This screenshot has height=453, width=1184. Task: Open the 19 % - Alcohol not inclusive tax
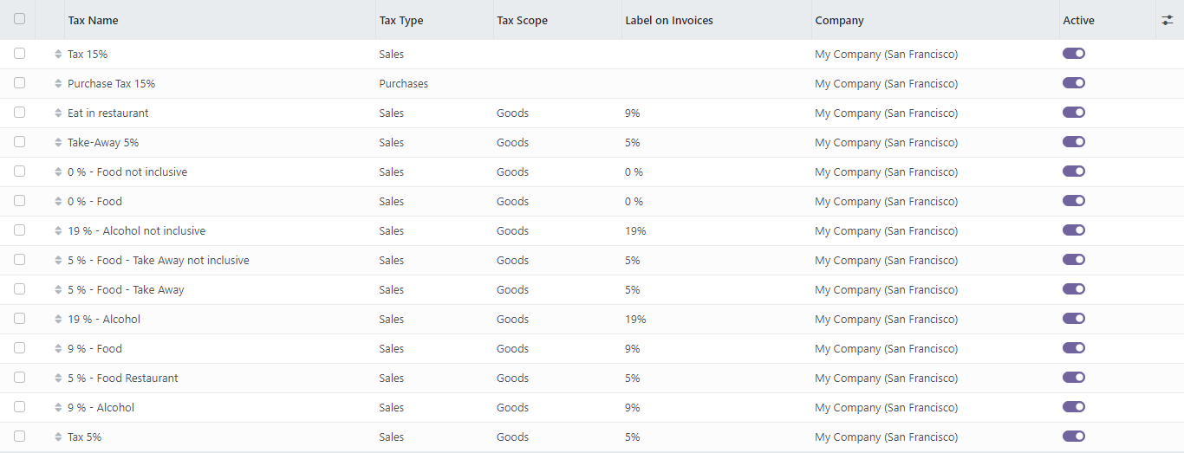pos(136,231)
